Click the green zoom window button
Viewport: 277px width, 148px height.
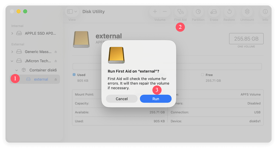click(x=25, y=11)
